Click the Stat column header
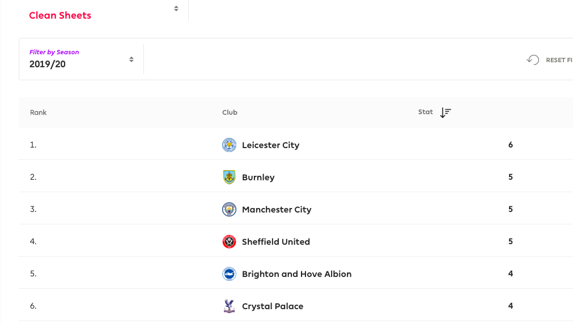 [426, 112]
